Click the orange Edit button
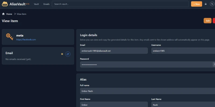The height and width of the screenshot is (107, 215). (207, 21)
